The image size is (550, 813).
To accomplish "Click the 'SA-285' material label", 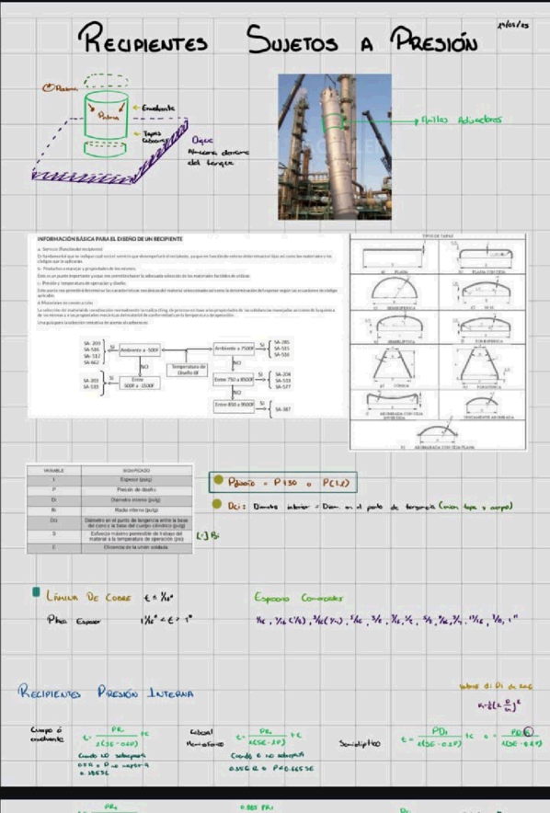I will 282,342.
